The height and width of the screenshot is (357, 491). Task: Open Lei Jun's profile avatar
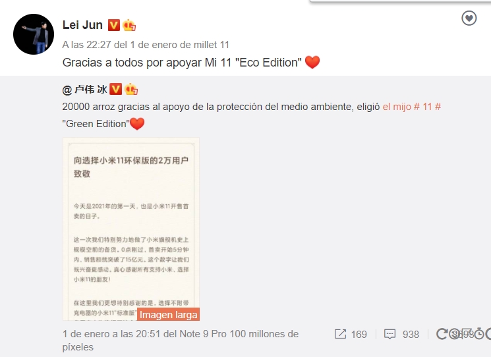click(x=34, y=34)
